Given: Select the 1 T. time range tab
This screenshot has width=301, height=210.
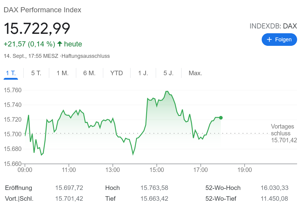Looking at the screenshot, I should point(11,73).
